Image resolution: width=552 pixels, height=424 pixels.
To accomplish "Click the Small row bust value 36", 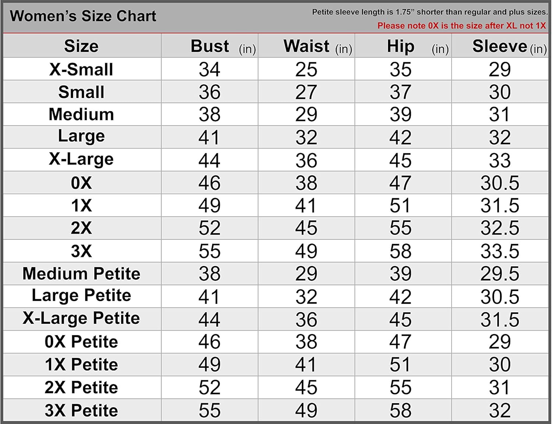I will pos(209,92).
